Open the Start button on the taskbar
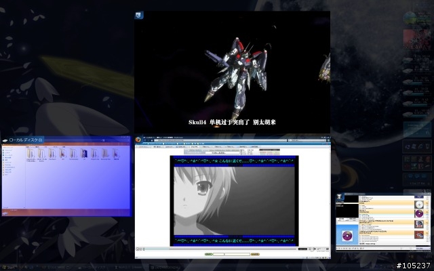This screenshot has height=271, width=434. click(x=7, y=268)
